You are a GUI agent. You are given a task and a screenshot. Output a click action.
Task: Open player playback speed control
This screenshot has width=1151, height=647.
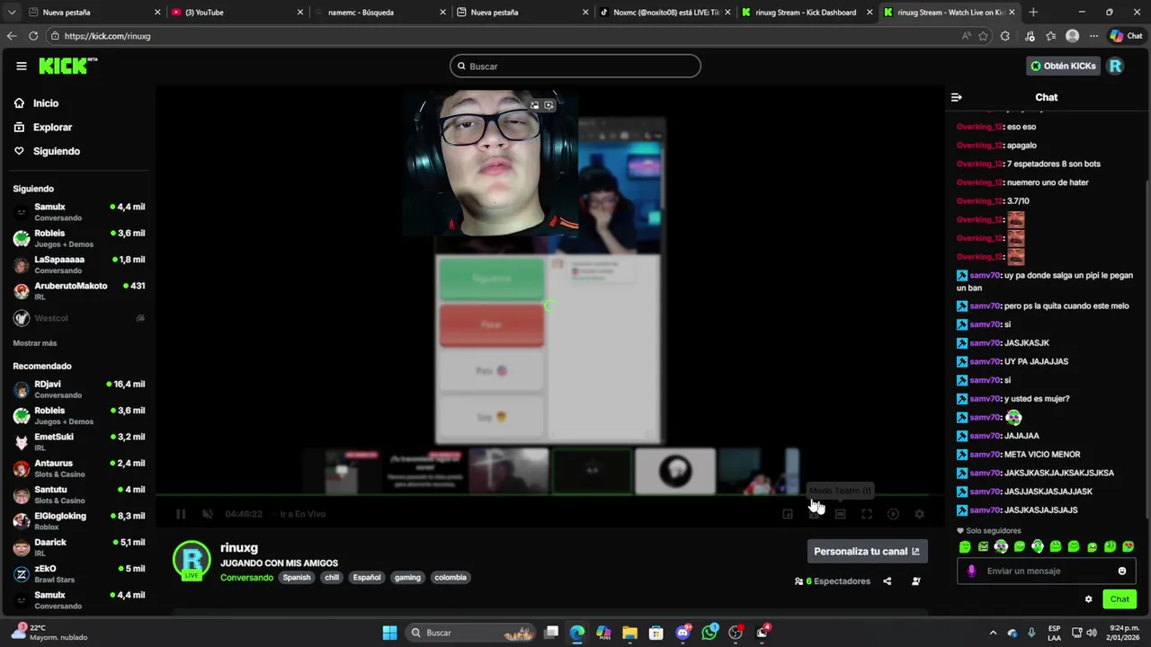point(893,514)
